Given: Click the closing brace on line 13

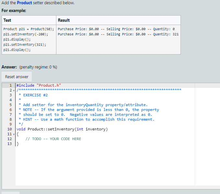Looking at the screenshot, I should [17, 144].
